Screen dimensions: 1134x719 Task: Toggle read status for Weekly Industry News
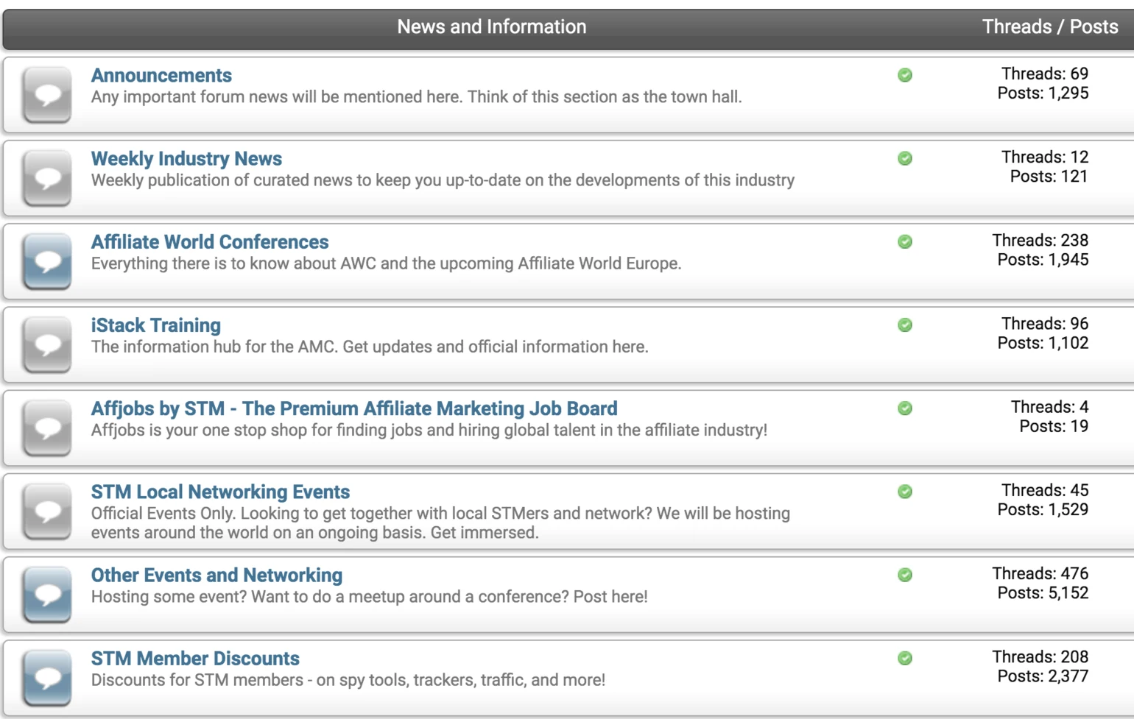click(x=904, y=158)
